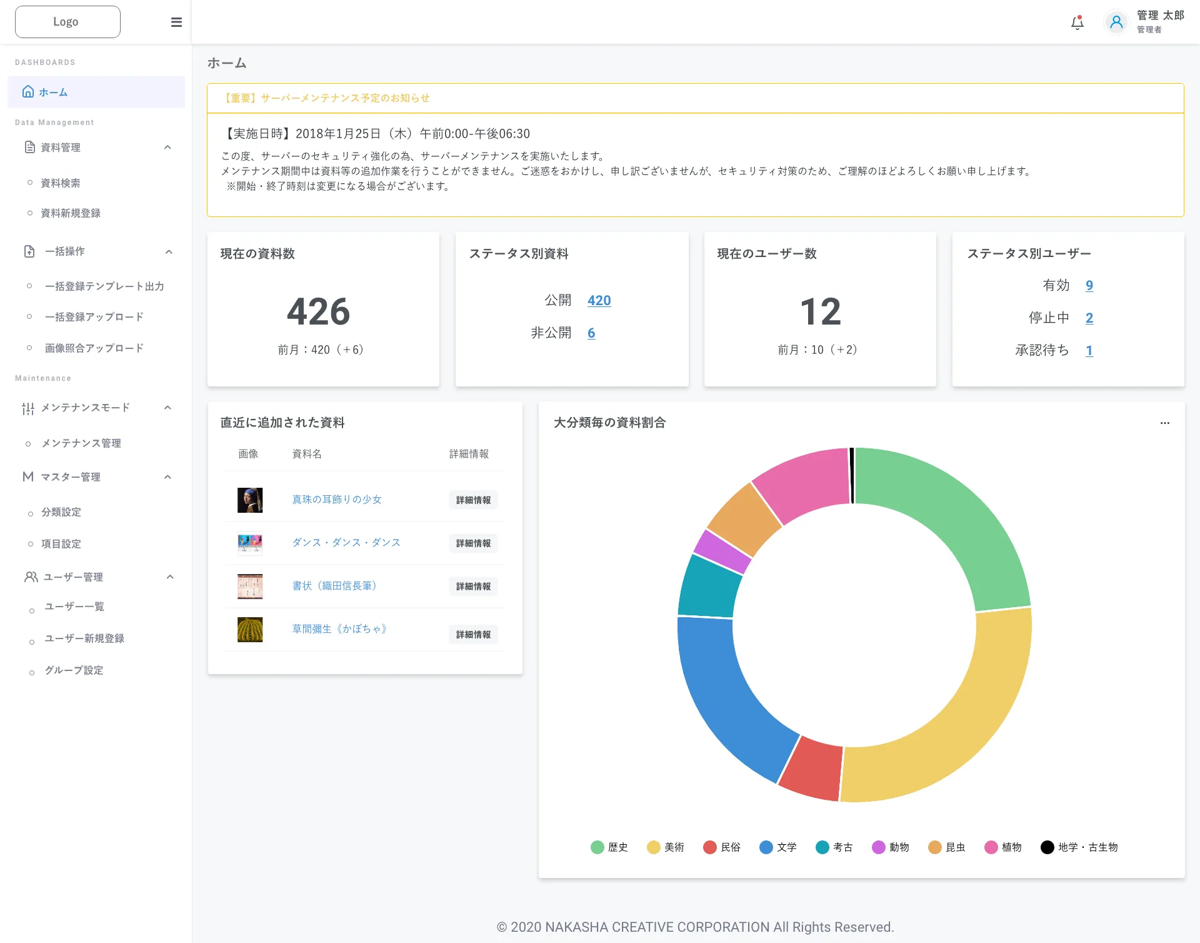Click the 一括操作 file icon
This screenshot has height=943, width=1200.
29,251
